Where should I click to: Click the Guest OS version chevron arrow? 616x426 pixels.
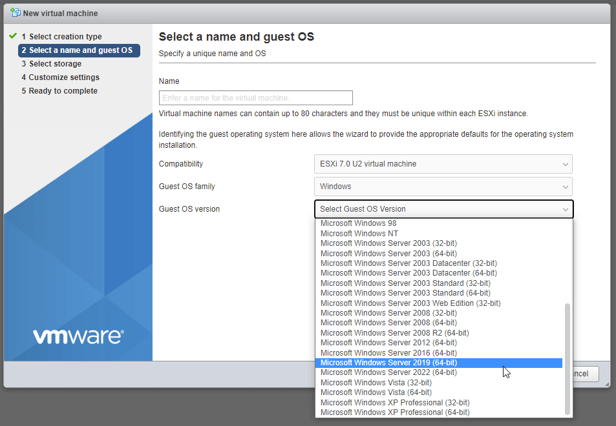tap(566, 210)
